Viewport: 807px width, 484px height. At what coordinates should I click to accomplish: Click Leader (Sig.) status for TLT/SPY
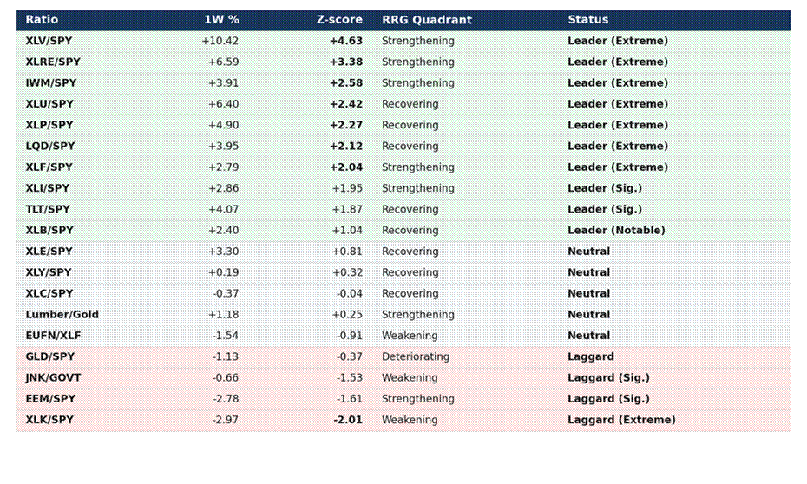[x=605, y=209]
